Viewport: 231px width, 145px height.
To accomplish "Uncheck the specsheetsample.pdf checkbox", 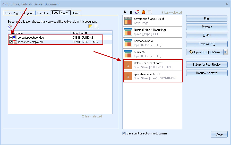I will pyautogui.click(x=11, y=42).
